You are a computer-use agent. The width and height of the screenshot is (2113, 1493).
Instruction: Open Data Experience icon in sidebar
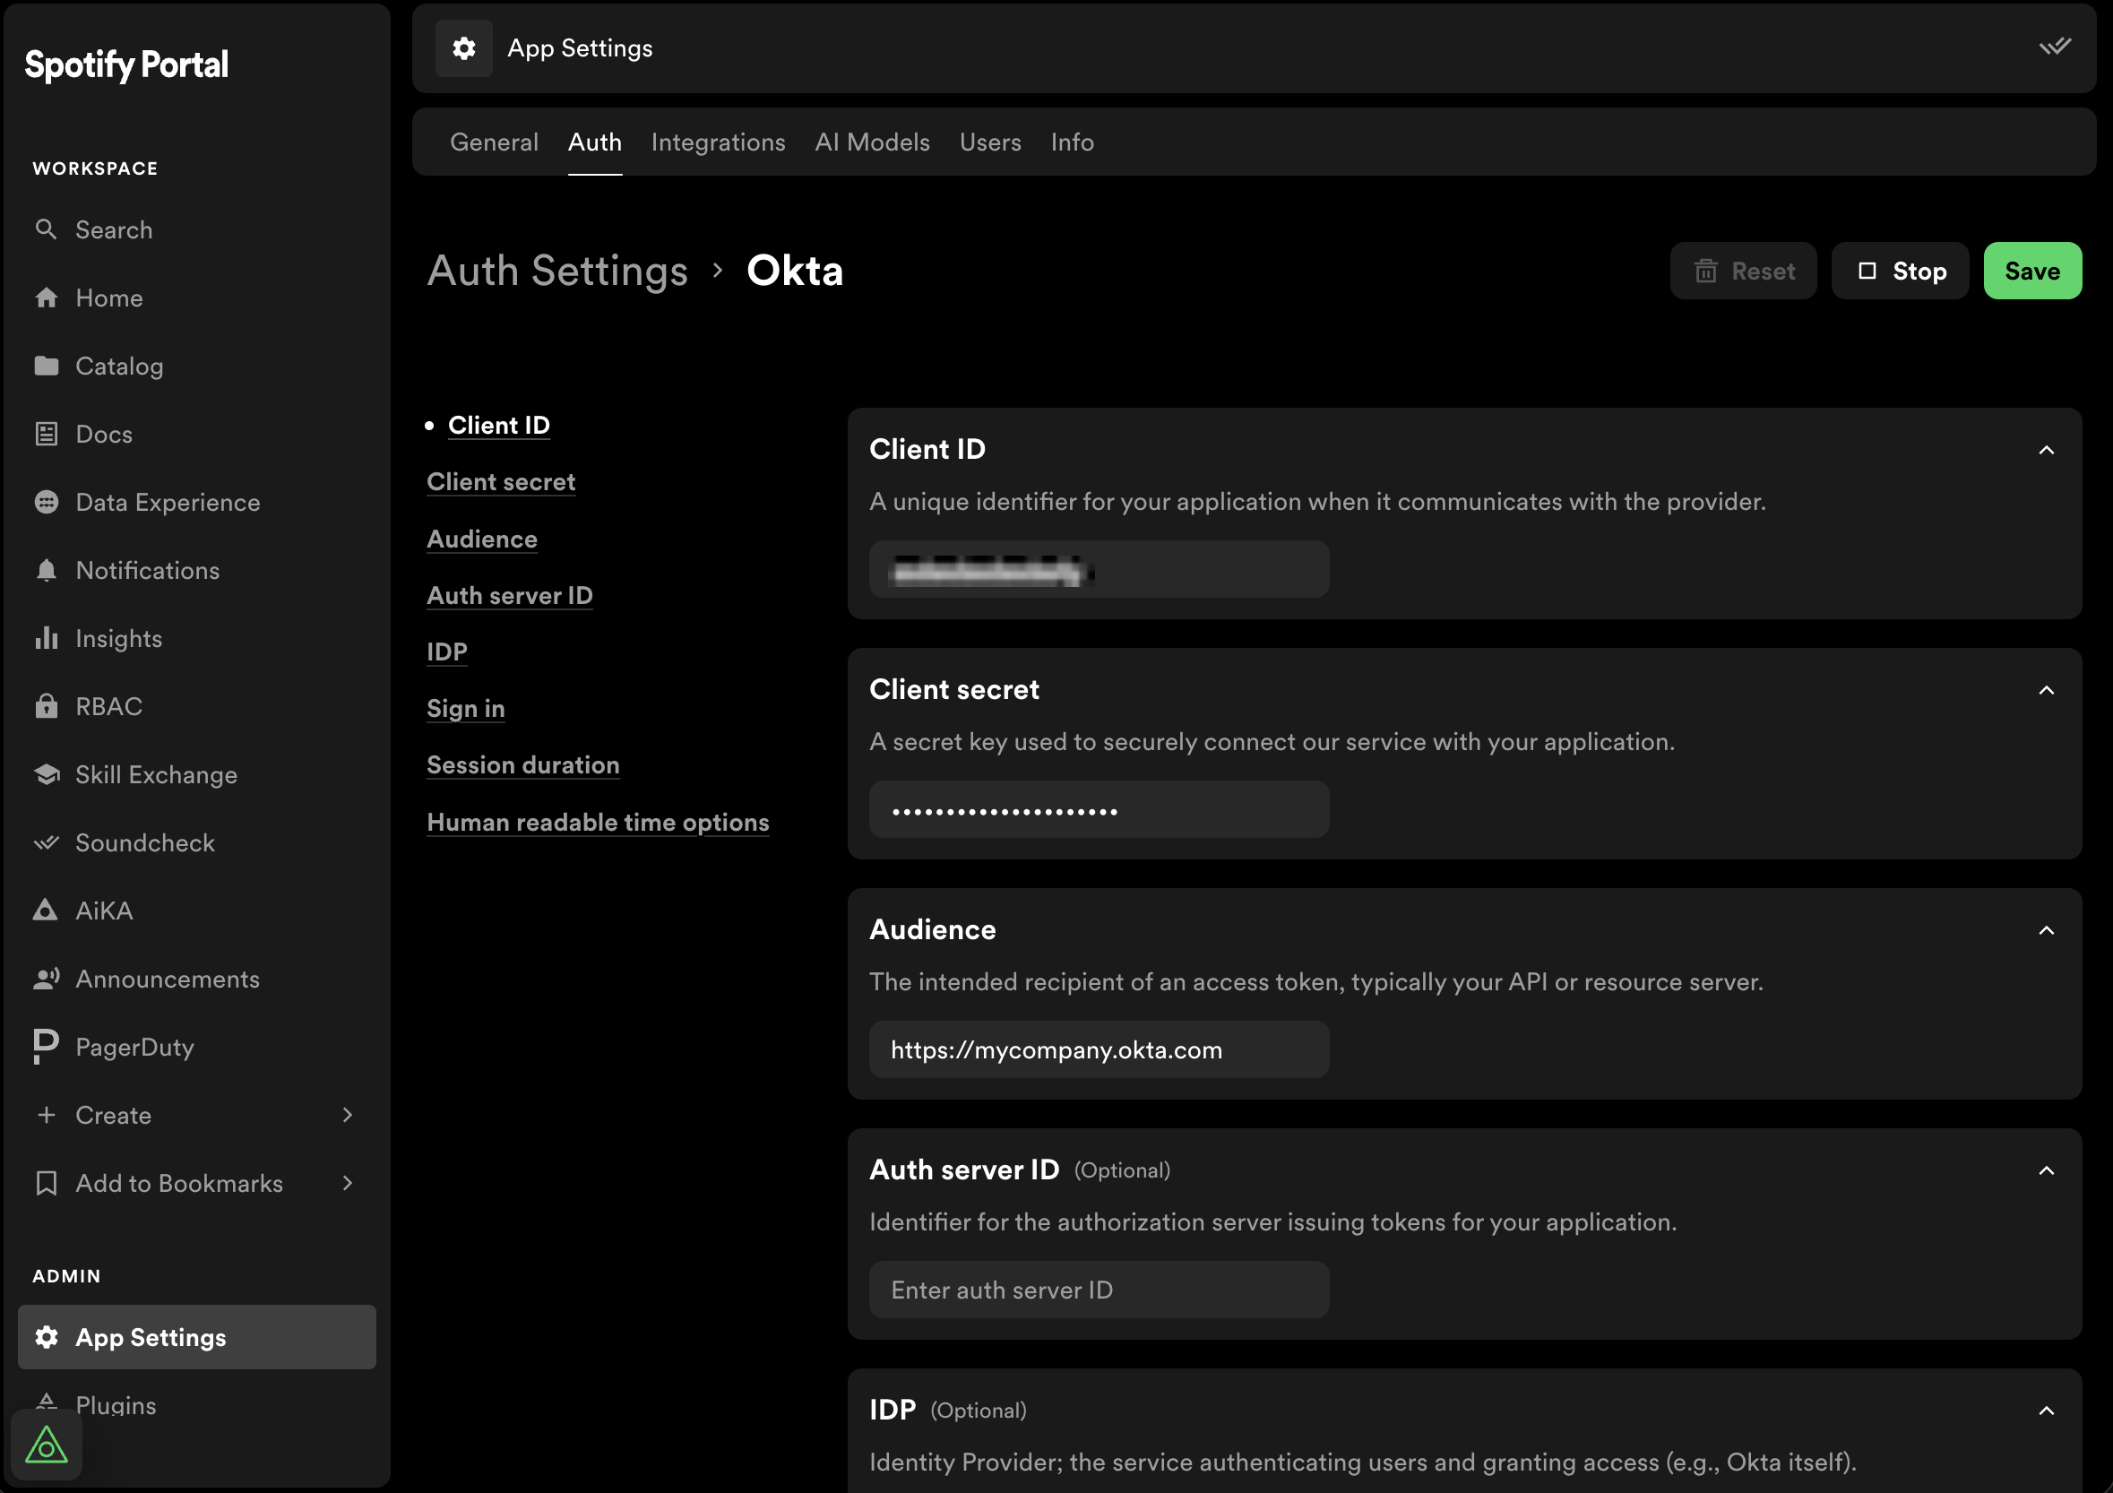coord(46,502)
